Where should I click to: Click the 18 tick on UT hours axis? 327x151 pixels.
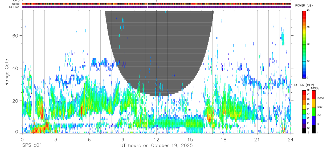(224, 140)
